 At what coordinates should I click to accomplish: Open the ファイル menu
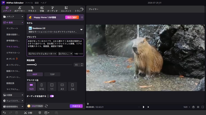tap(29, 3)
